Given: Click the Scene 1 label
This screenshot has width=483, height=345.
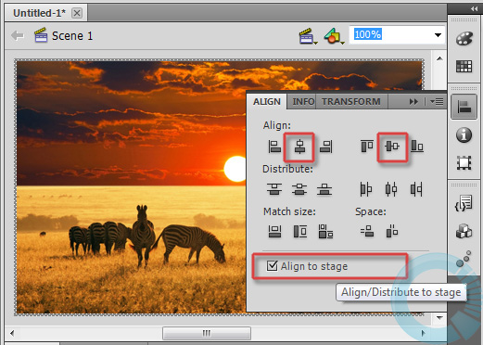Looking at the screenshot, I should point(72,36).
